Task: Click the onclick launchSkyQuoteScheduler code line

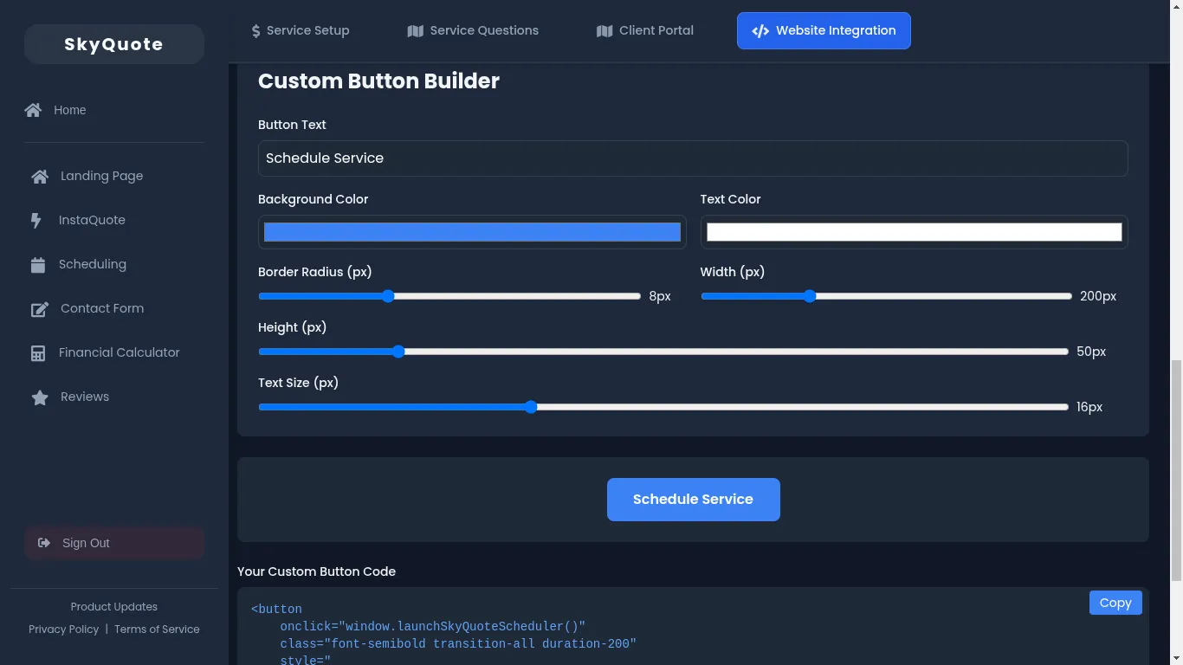Action: [433, 626]
